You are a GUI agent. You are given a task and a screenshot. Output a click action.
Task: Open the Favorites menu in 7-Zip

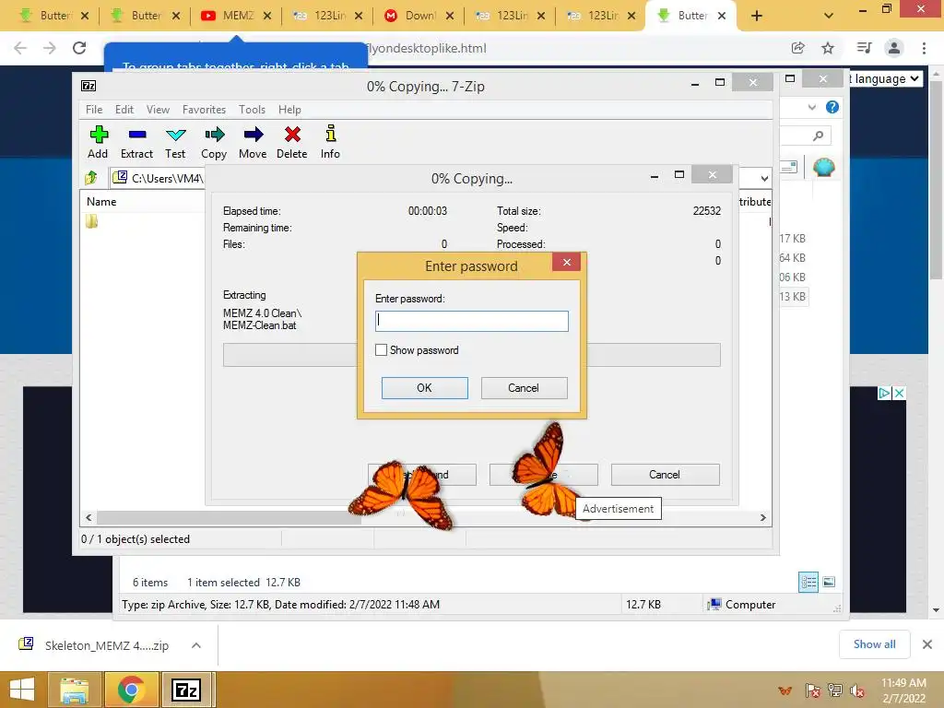(204, 110)
